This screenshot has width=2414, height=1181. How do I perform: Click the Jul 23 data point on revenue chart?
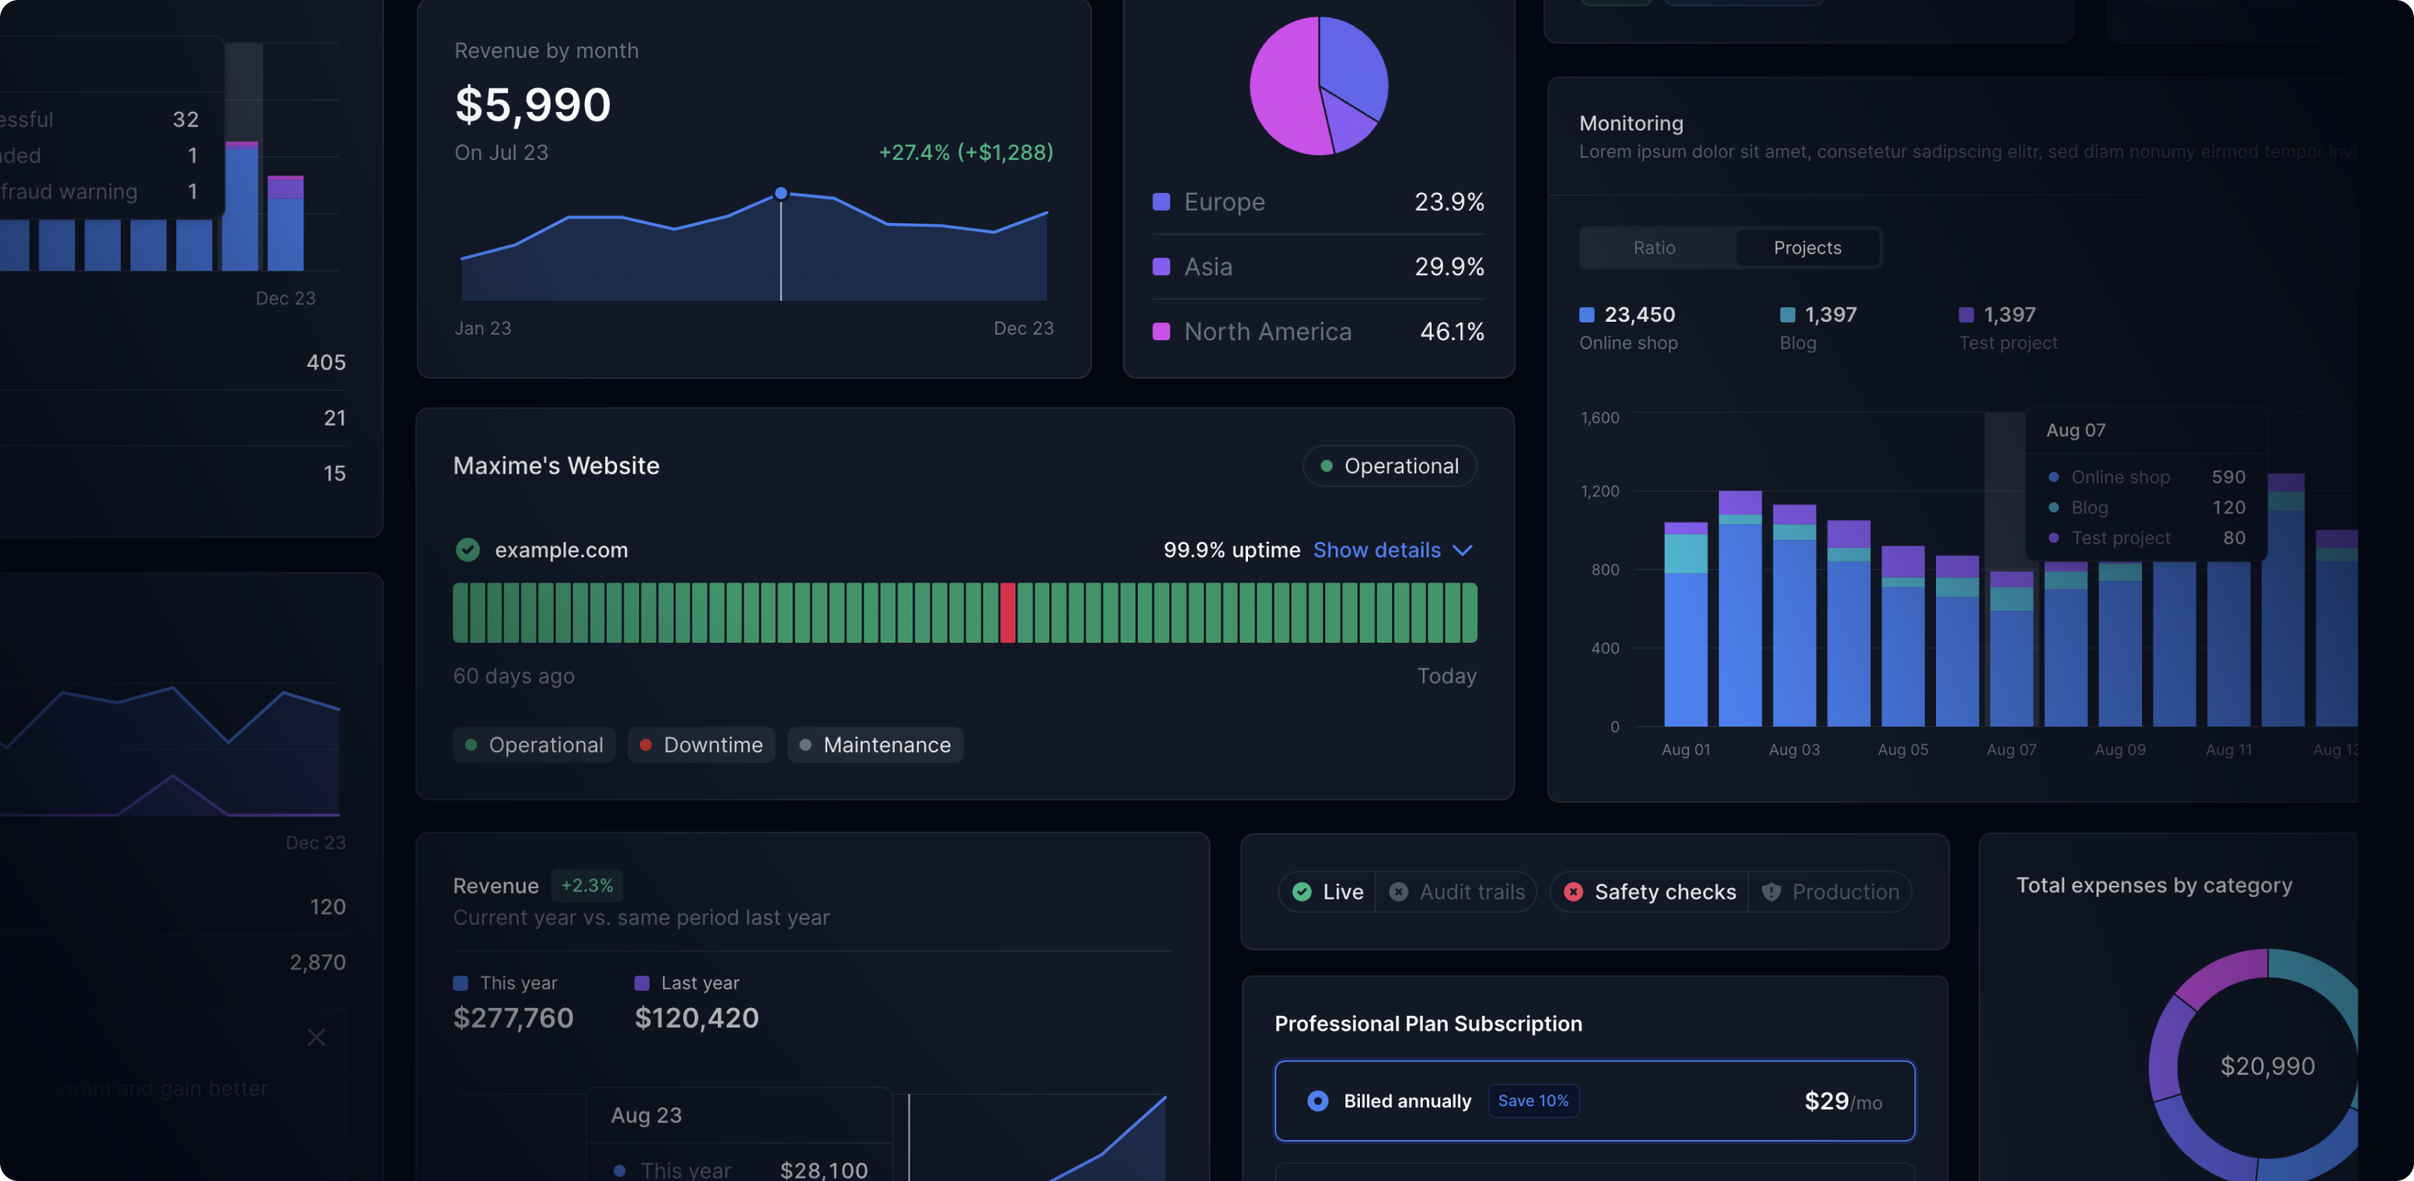coord(781,194)
